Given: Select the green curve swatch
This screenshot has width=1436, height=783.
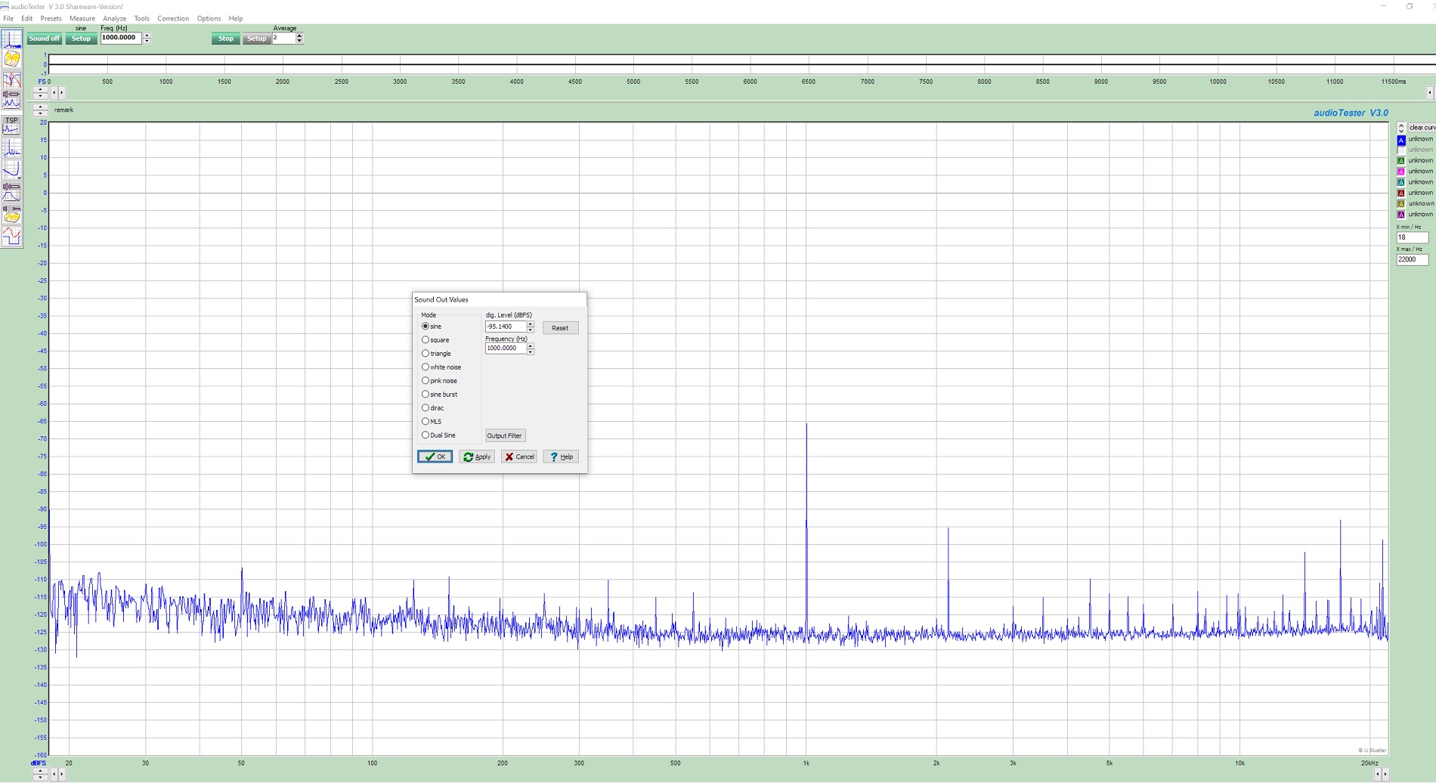Looking at the screenshot, I should [x=1401, y=161].
